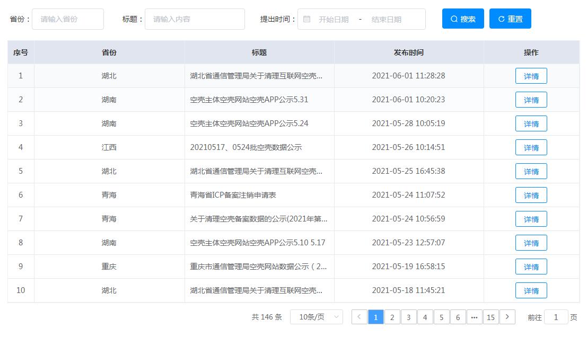Screen dimensions: 587x337
Task: Open 详情 for 空壳APP公示5.24 row
Action: [531, 124]
